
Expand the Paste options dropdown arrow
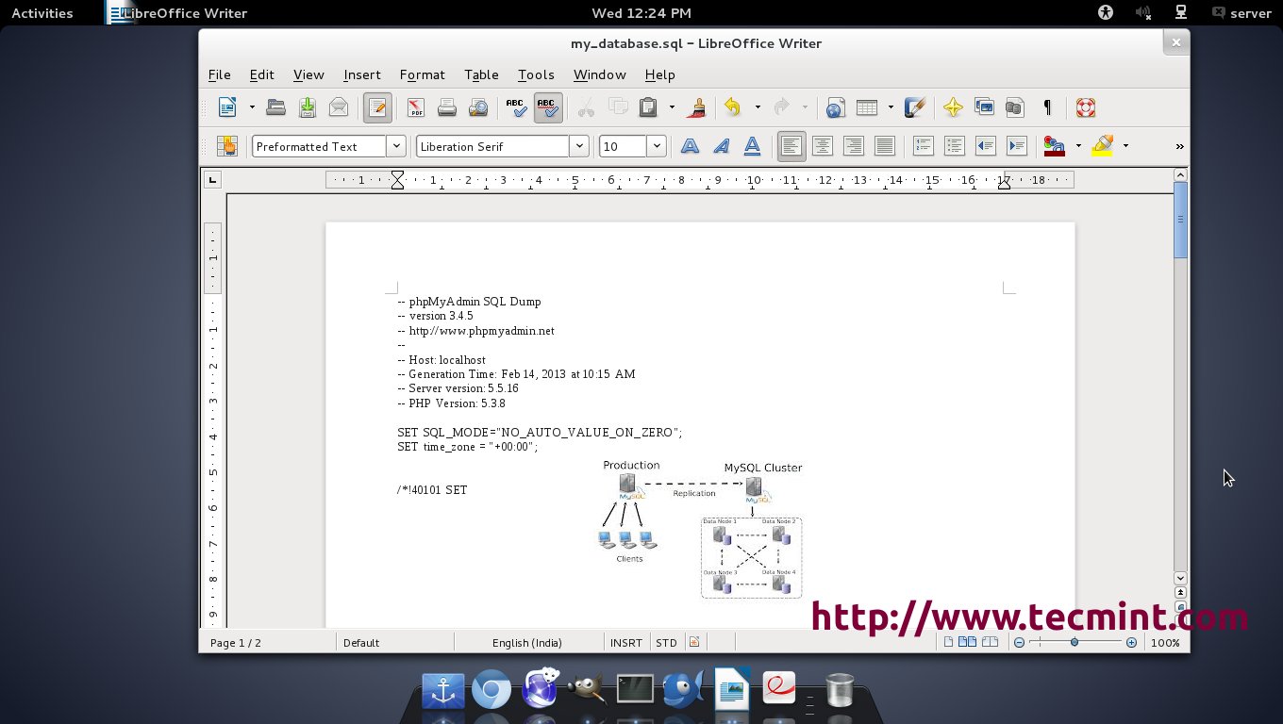click(672, 107)
